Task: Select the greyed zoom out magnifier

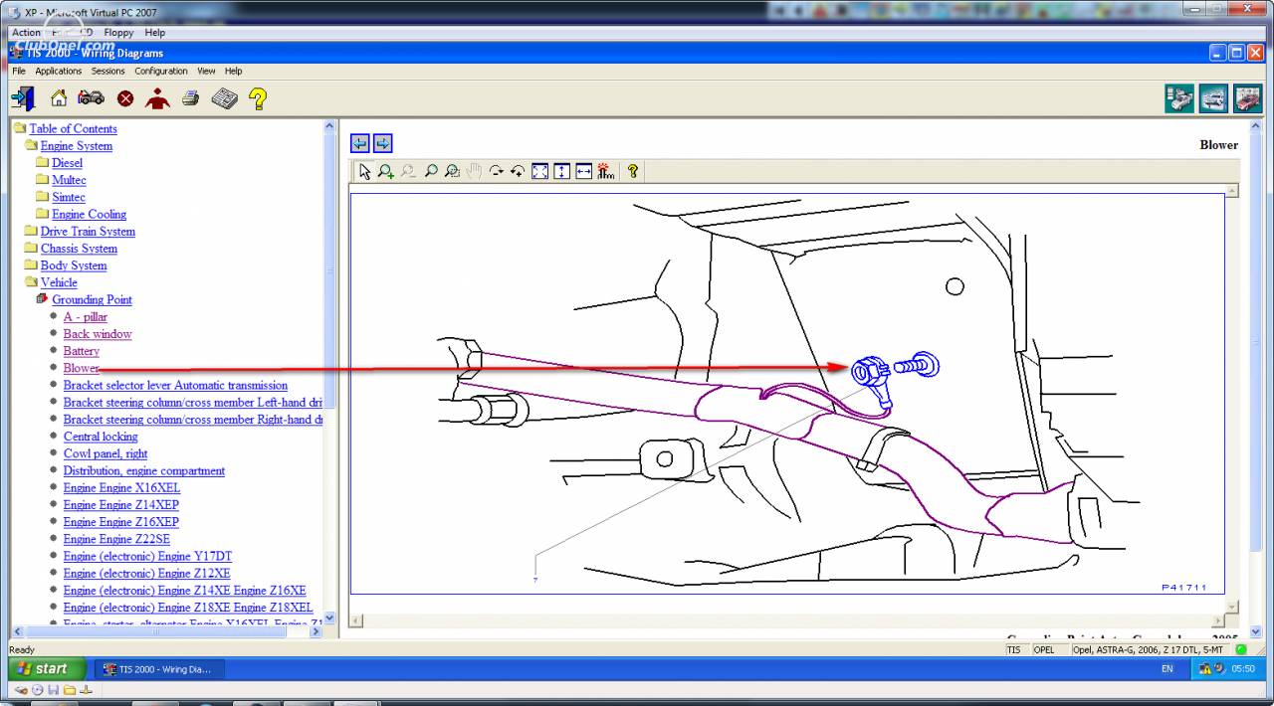Action: coord(408,171)
